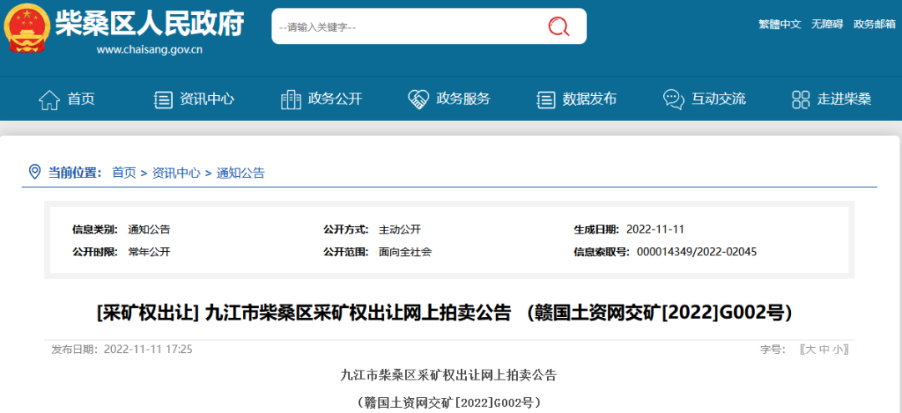
Task: Click the red magnifier search icon
Action: (559, 27)
